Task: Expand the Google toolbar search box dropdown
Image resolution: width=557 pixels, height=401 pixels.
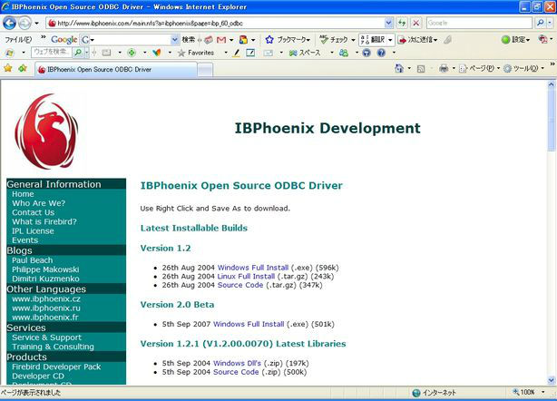Action: coord(174,39)
